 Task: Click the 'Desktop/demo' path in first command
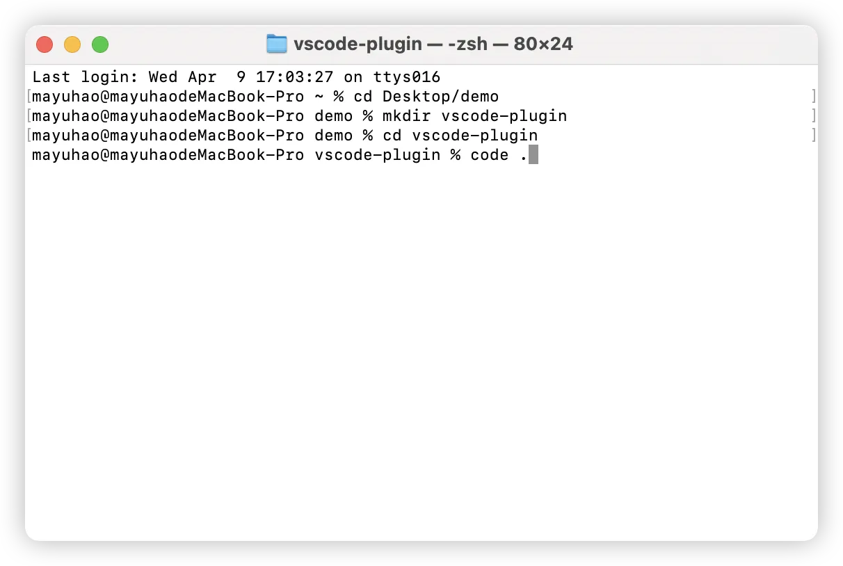(440, 96)
